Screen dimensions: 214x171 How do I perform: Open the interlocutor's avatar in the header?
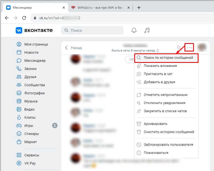pyautogui.click(x=202, y=47)
